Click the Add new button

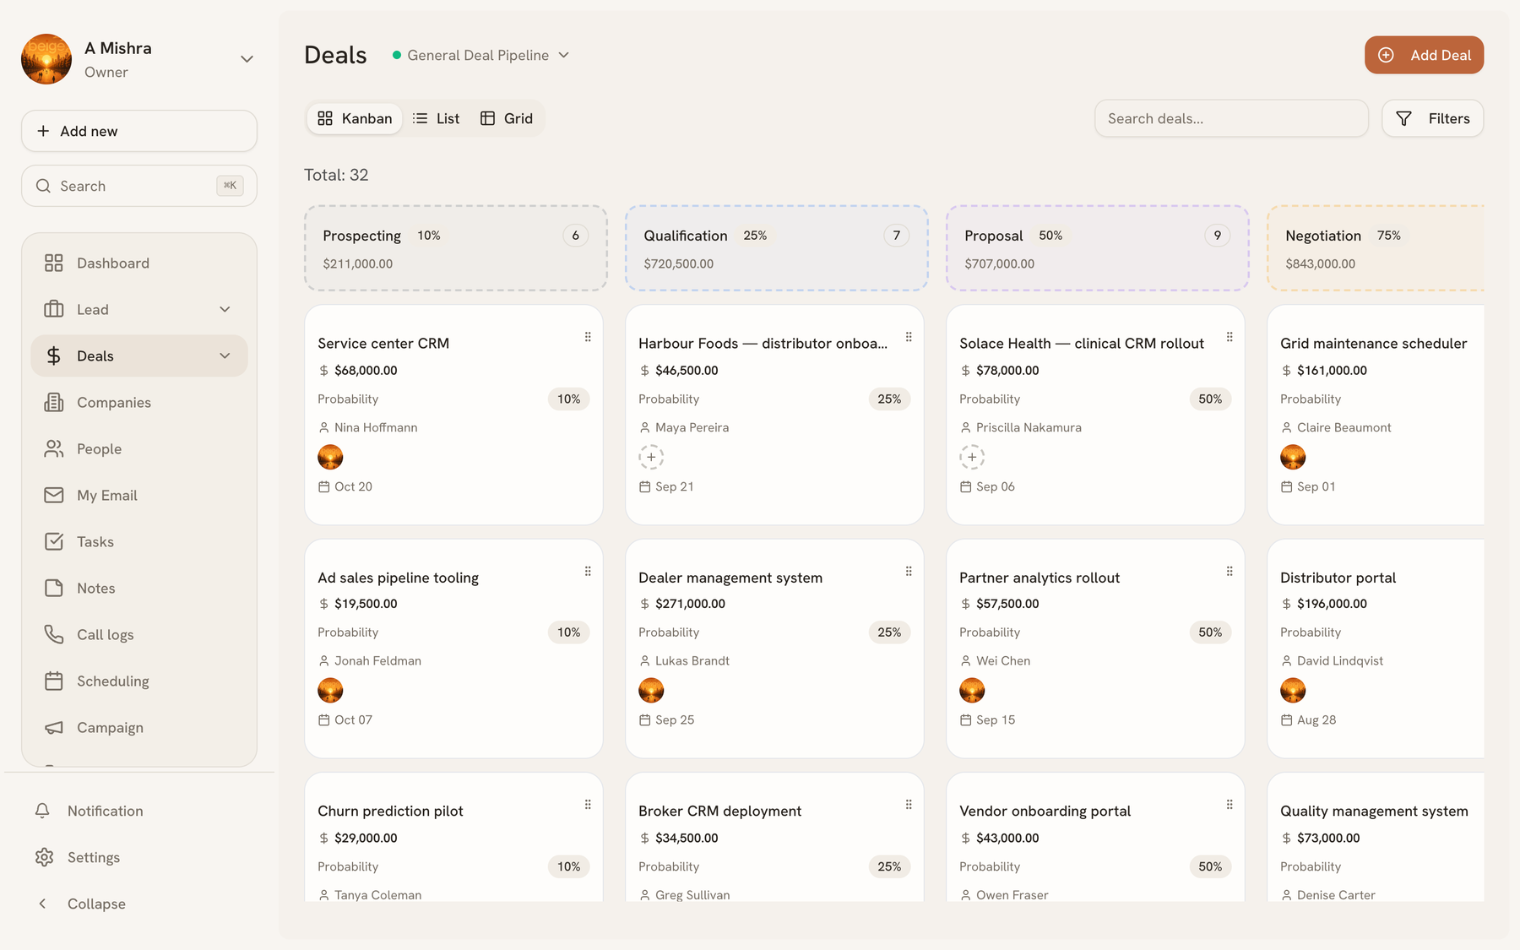pos(139,131)
